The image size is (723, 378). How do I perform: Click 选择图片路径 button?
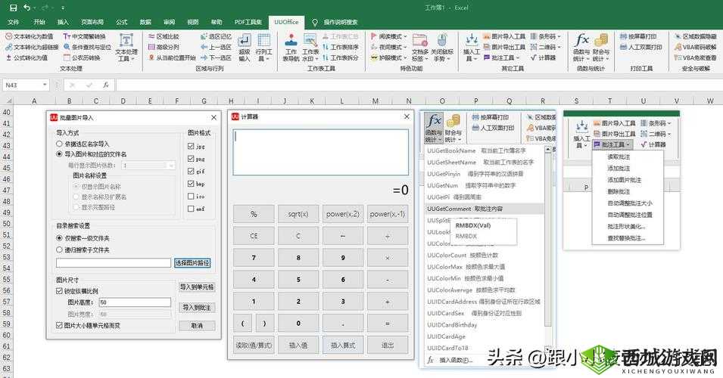(192, 263)
